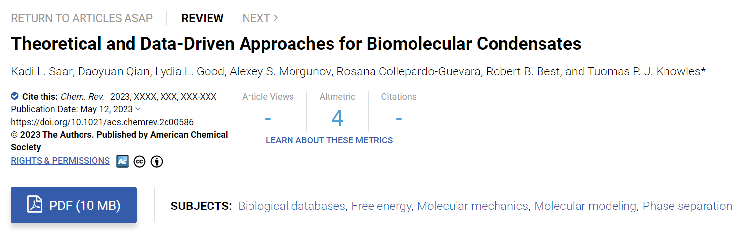Click the Creative Commons CC icon
The width and height of the screenshot is (748, 244).
(140, 161)
